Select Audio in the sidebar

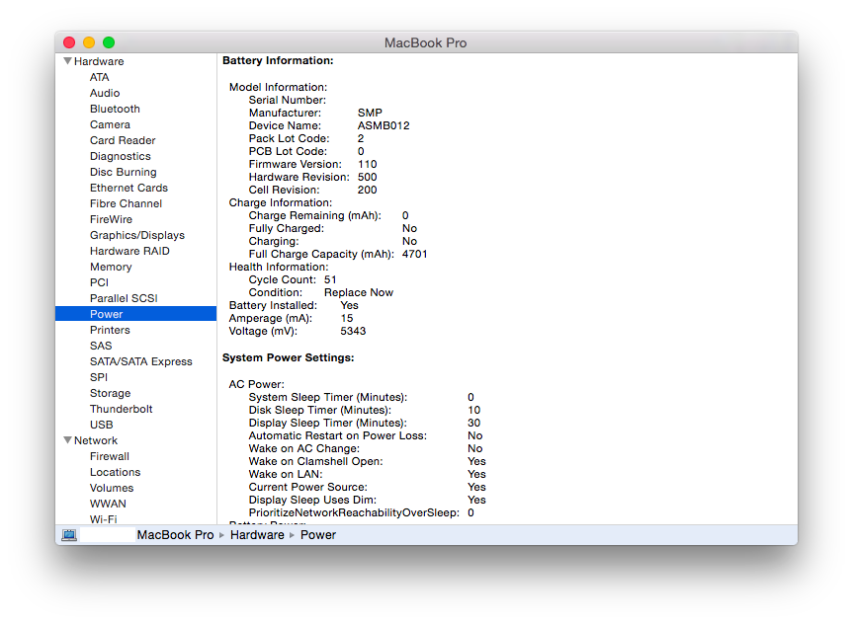click(105, 93)
